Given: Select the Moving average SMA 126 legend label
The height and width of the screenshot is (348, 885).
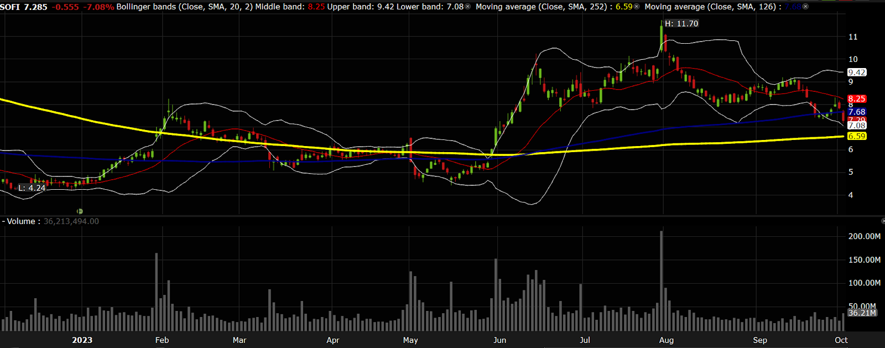Looking at the screenshot, I should click(713, 7).
